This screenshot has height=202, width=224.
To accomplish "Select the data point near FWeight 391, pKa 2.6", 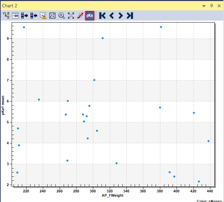I will [170, 172].
